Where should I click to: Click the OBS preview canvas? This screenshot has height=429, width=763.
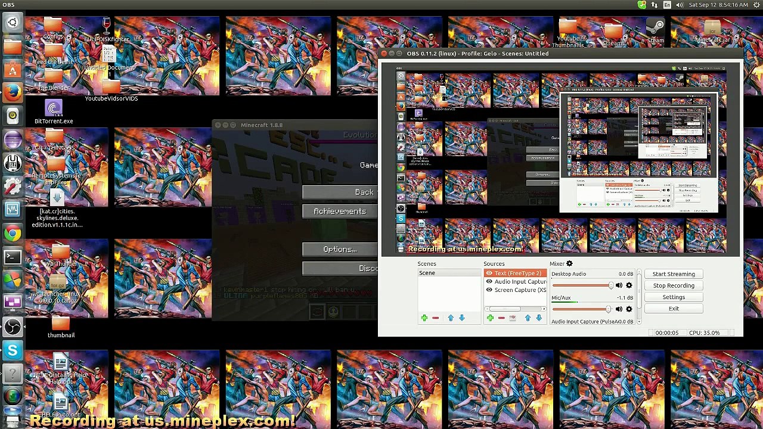point(561,160)
